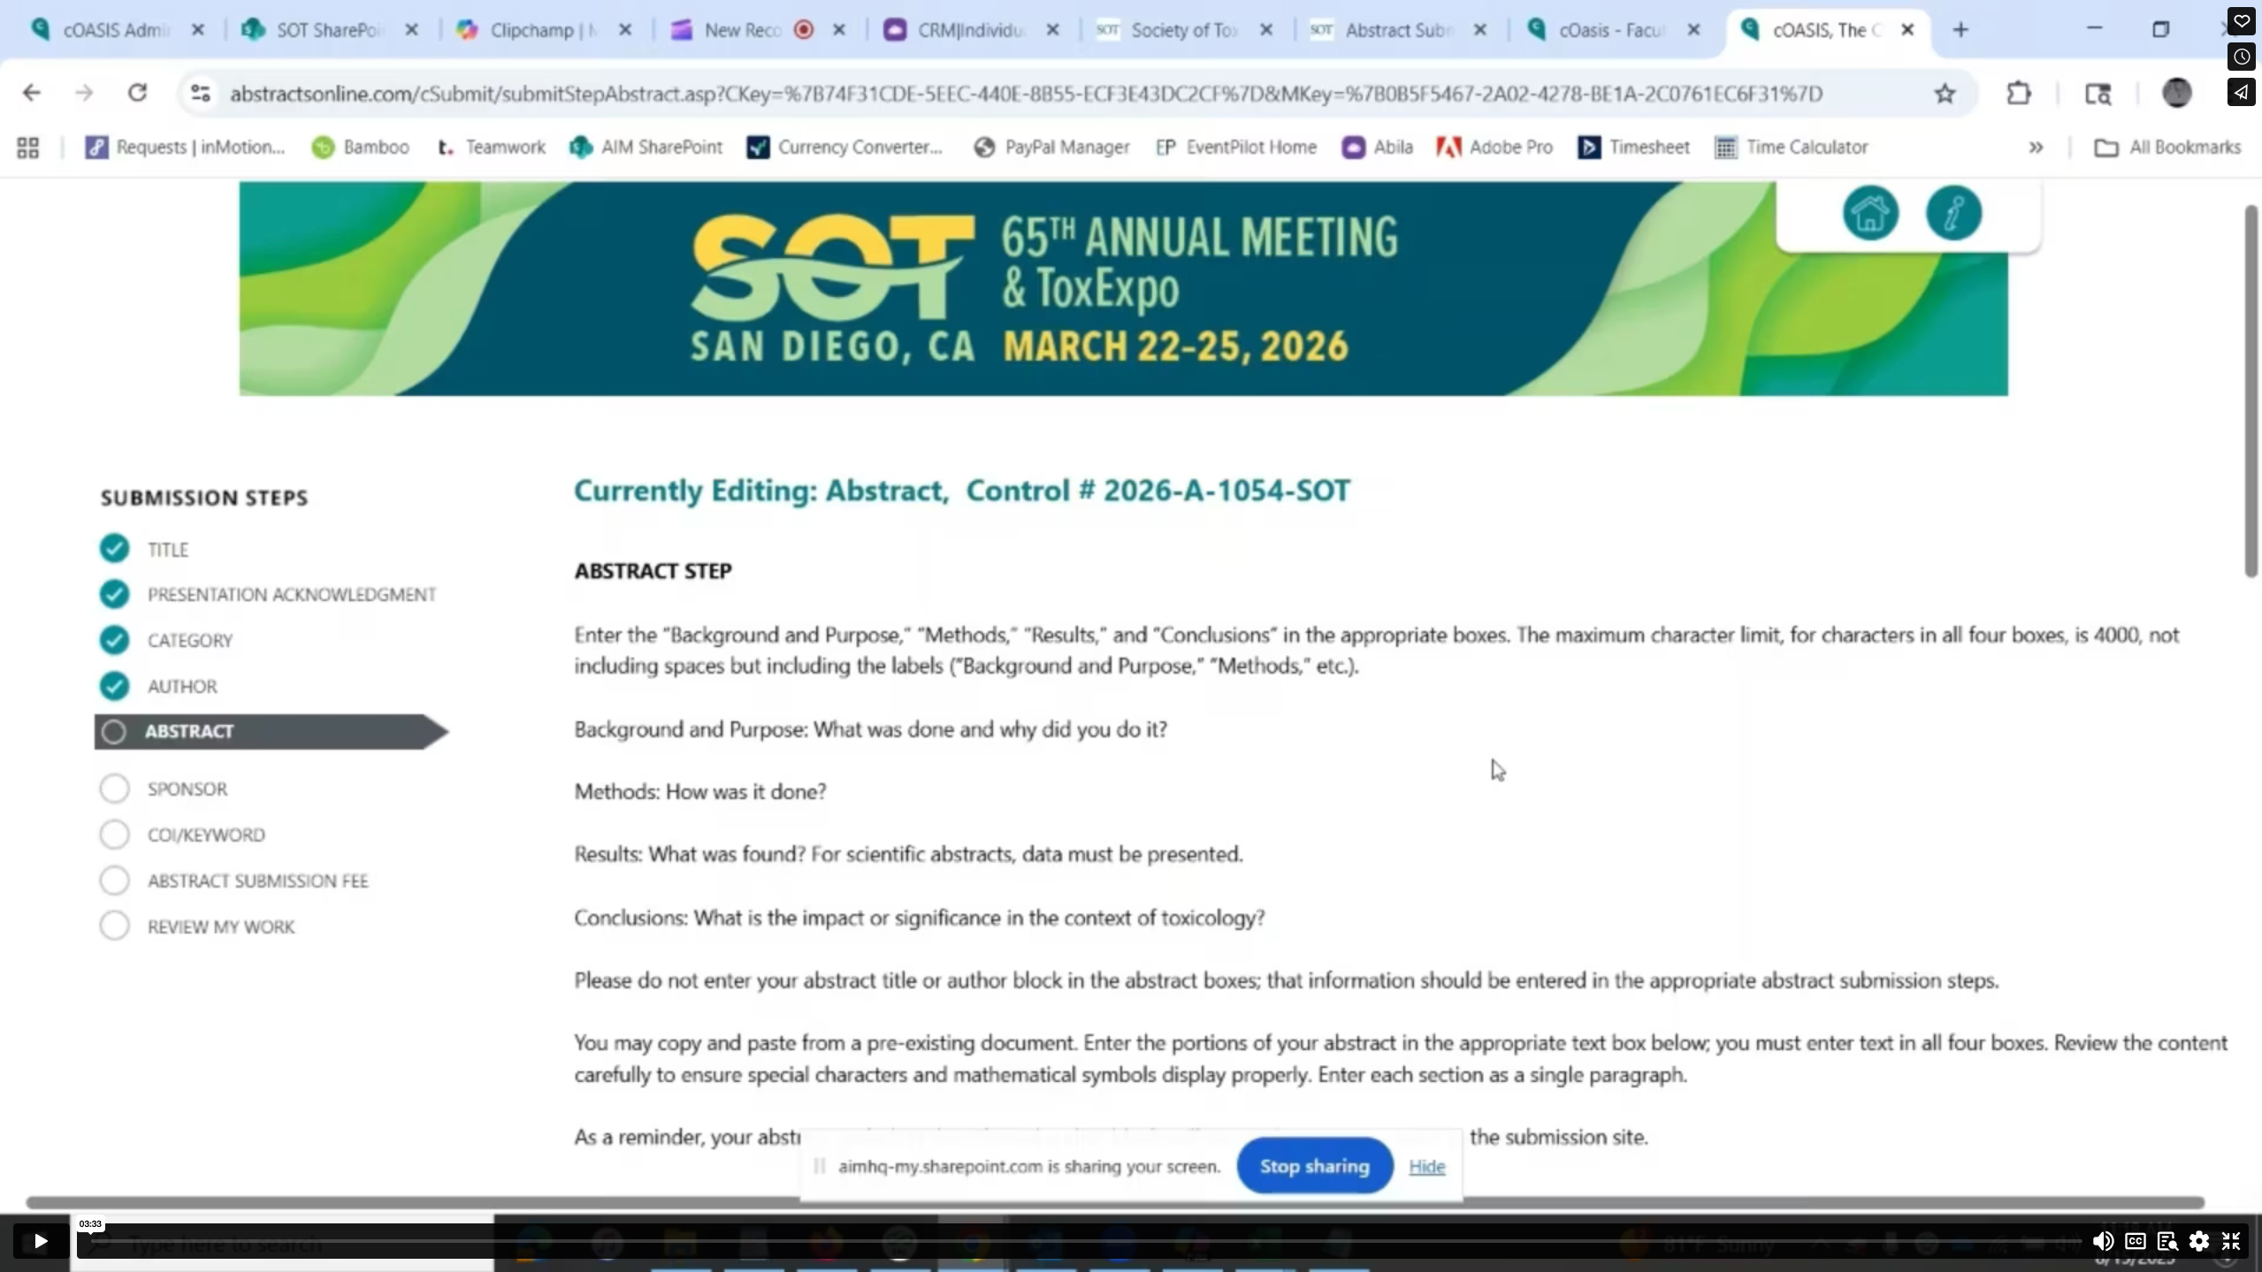The image size is (2262, 1272).
Task: Open the info icon next to home
Action: [x=1953, y=213]
